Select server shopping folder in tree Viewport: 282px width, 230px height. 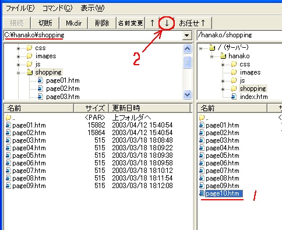[x=253, y=89]
